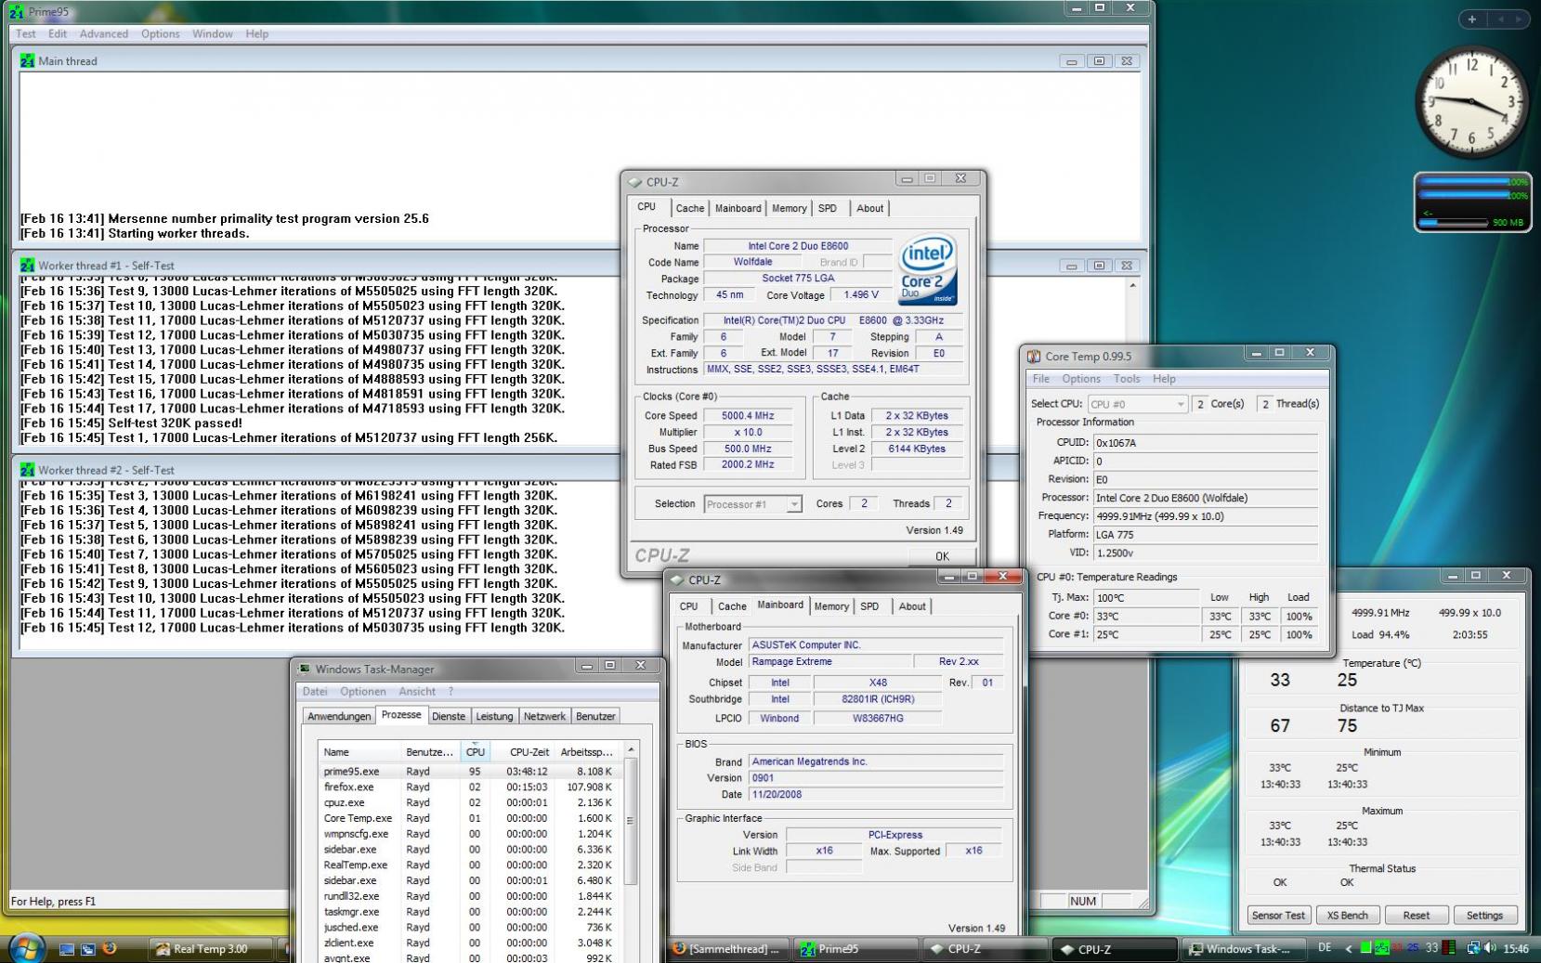Open SPD tab in the CPU-Z Motherboard window

(869, 606)
